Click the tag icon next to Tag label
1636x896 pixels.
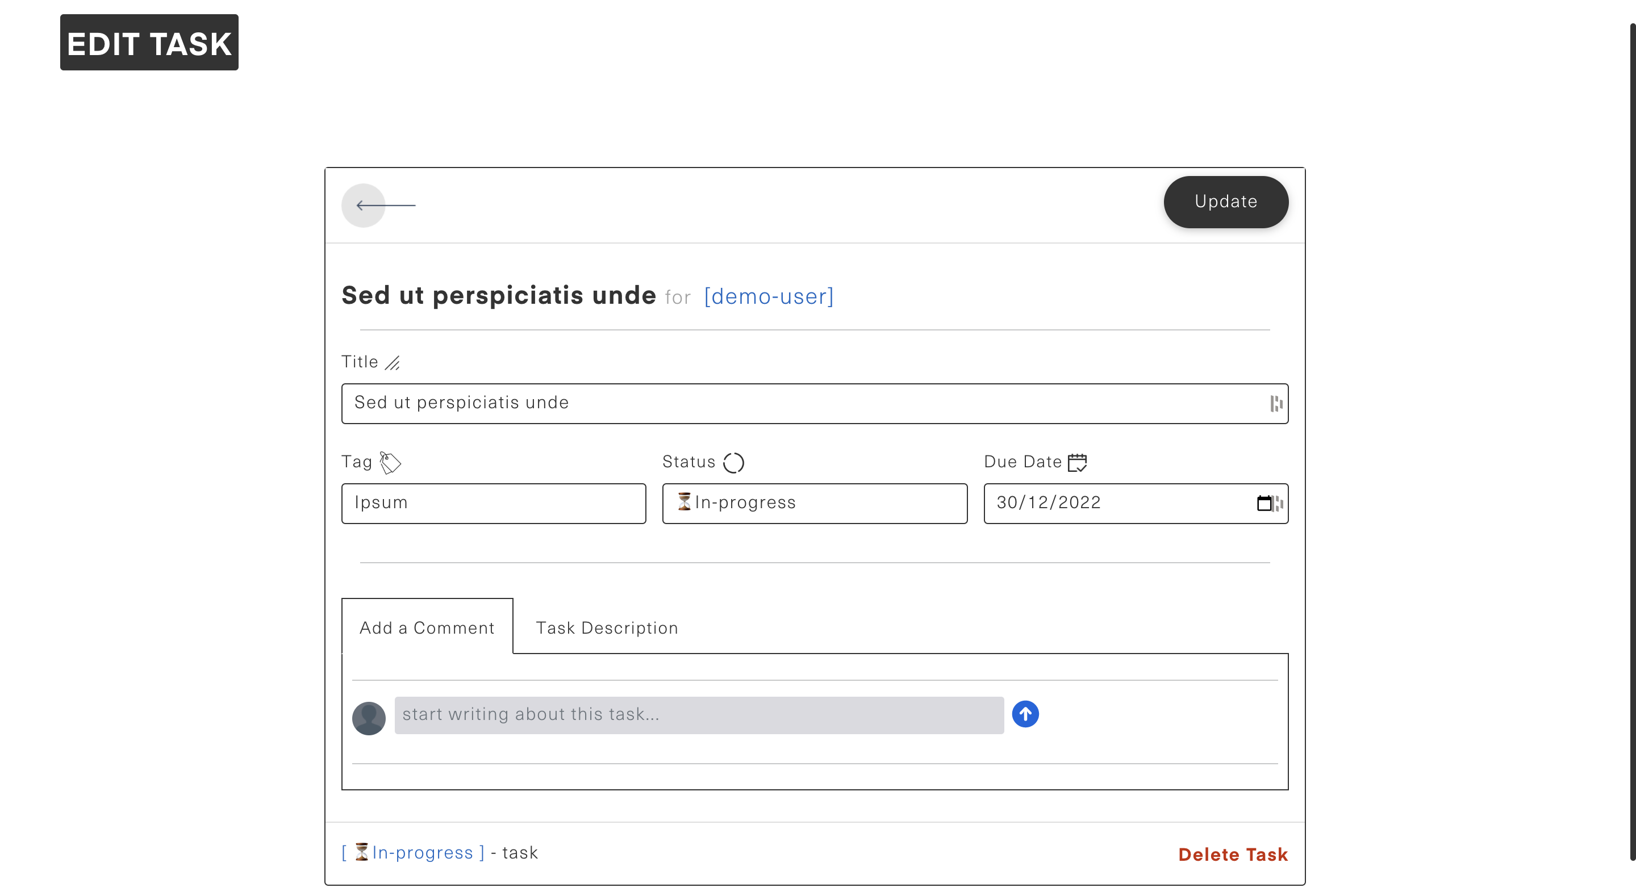[390, 462]
